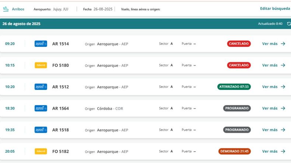The height and width of the screenshot is (163, 291).
Task: Click Aerolíneas Argentinas logo for flight AR 1518
Action: click(x=41, y=130)
